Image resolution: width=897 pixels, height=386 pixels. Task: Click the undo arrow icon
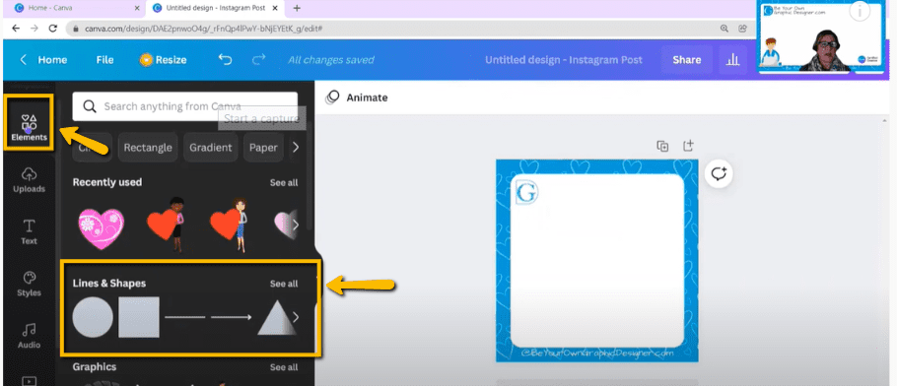[226, 59]
